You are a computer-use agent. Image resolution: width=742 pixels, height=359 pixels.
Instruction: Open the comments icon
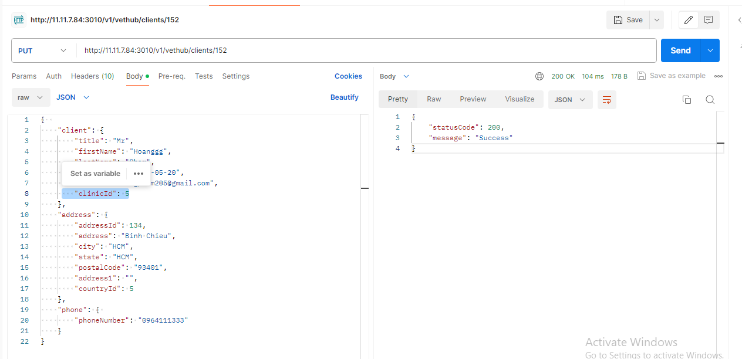pos(709,20)
